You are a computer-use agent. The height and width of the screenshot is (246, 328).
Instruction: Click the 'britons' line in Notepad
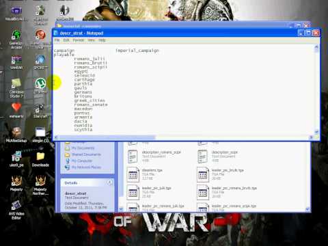pyautogui.click(x=83, y=96)
